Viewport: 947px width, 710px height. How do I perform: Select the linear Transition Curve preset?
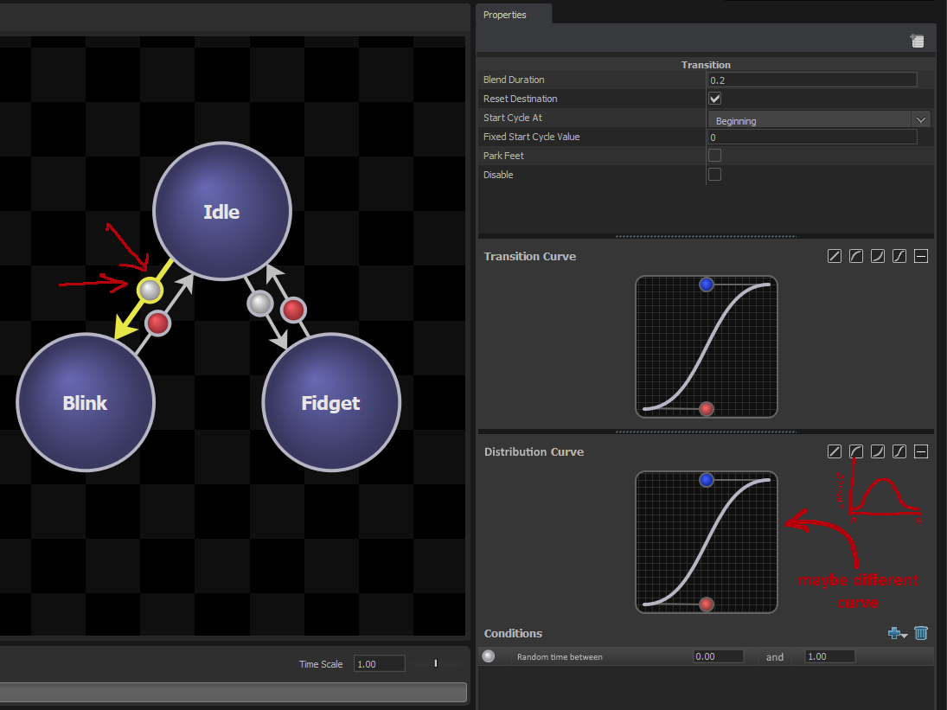click(835, 256)
